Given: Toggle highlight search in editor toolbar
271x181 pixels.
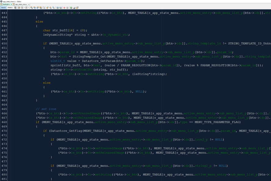Looking at the screenshot, I should coord(41,8).
